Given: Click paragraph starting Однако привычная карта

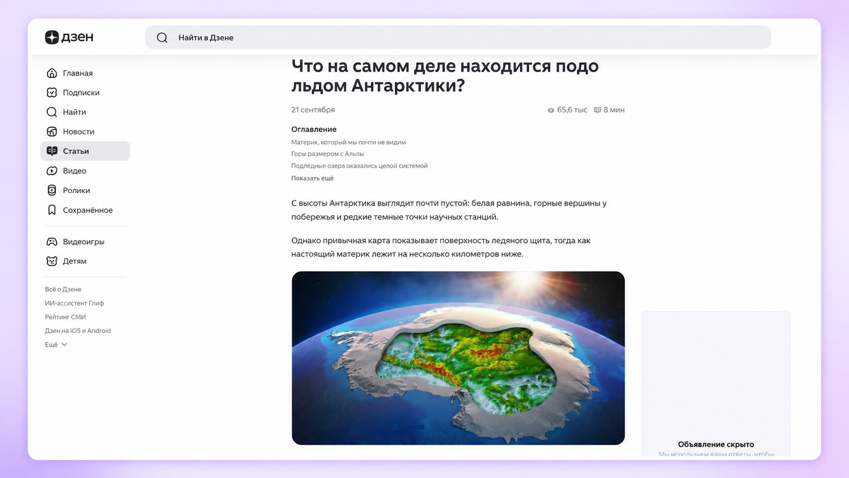Looking at the screenshot, I should click(x=441, y=247).
